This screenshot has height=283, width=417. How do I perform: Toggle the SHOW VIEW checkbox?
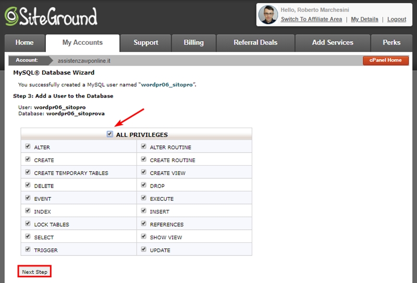(144, 236)
